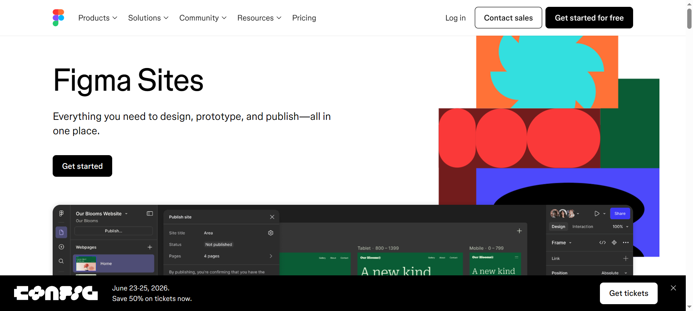Open site settings gear icon
The height and width of the screenshot is (311, 693).
point(271,233)
